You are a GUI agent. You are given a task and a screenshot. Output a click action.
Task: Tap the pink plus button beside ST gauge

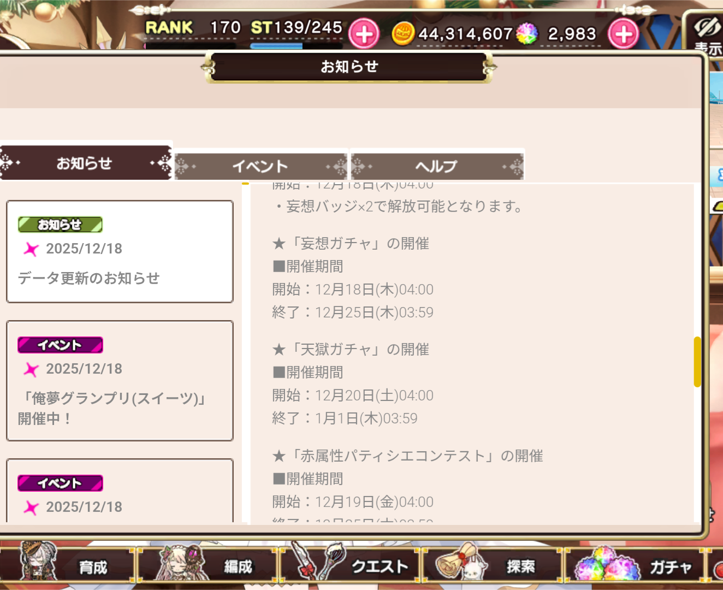(364, 34)
